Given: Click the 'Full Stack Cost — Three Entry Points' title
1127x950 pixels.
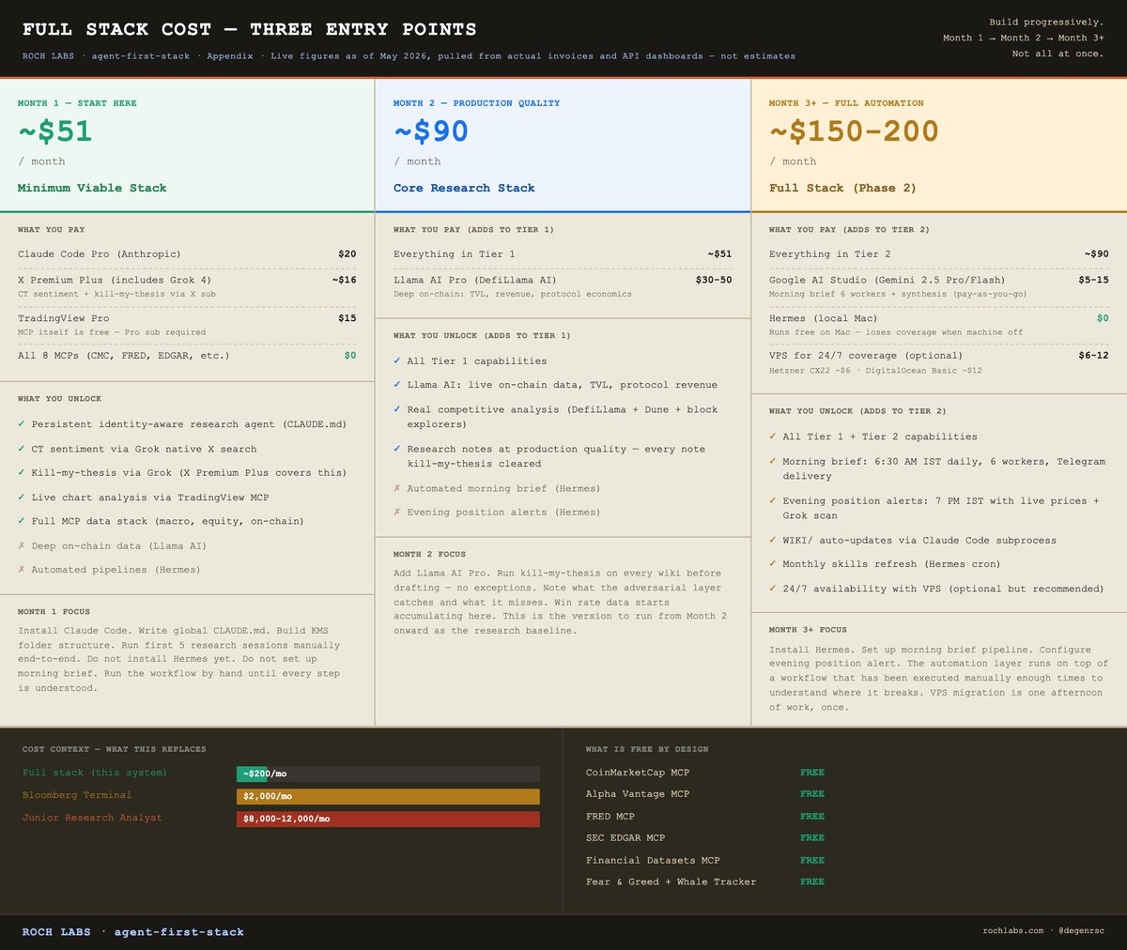Looking at the screenshot, I should [249, 29].
